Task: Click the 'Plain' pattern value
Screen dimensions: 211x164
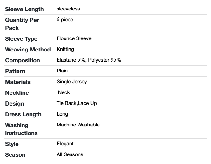Action: 62,71
